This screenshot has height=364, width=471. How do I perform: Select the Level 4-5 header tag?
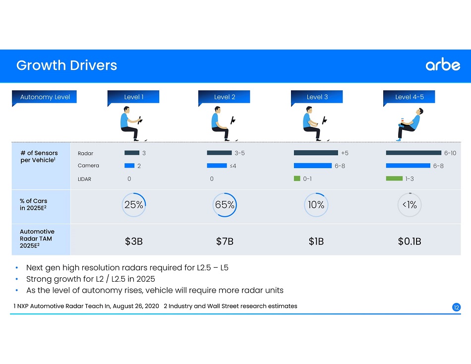tap(409, 97)
